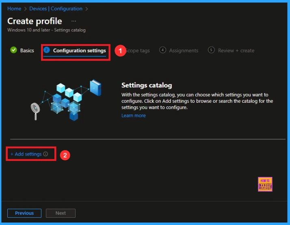Navigate to Home in the breadcrumb
The width and height of the screenshot is (290, 225).
click(14, 9)
